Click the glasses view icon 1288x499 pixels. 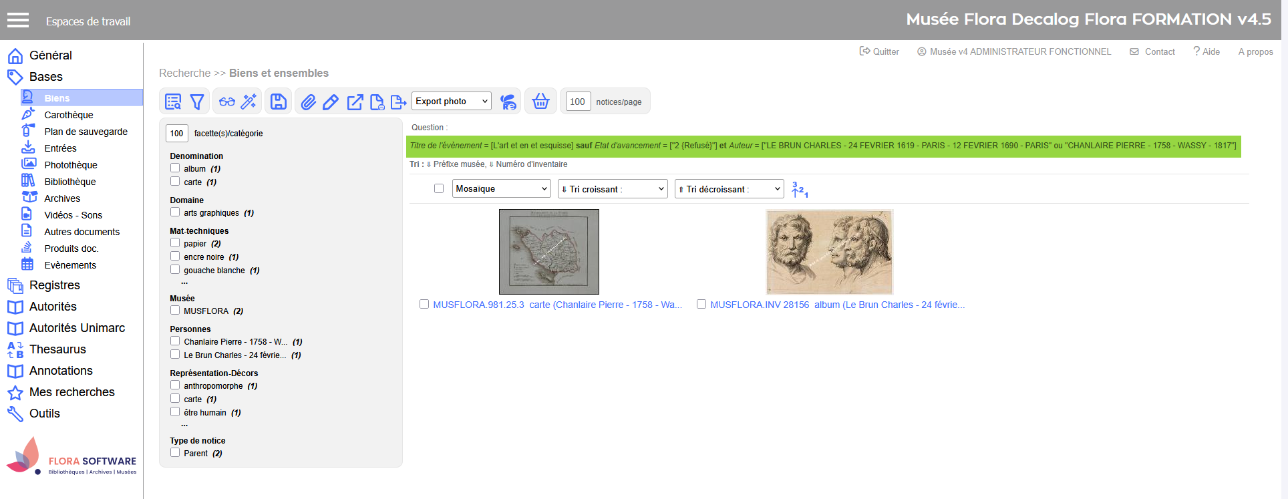coord(227,102)
